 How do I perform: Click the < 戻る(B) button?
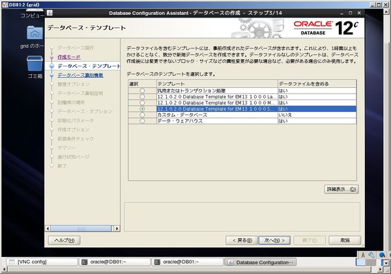click(x=242, y=240)
